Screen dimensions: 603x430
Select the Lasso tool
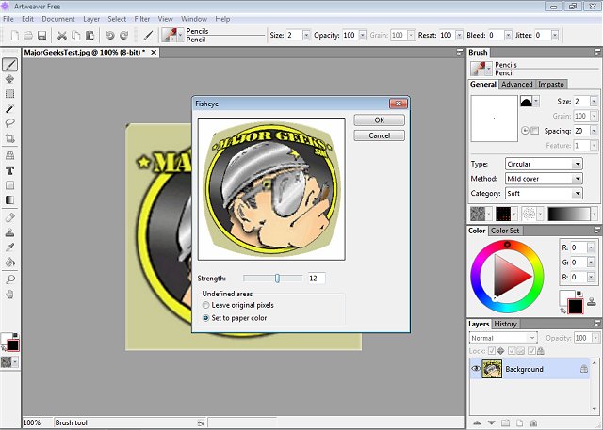(x=9, y=123)
